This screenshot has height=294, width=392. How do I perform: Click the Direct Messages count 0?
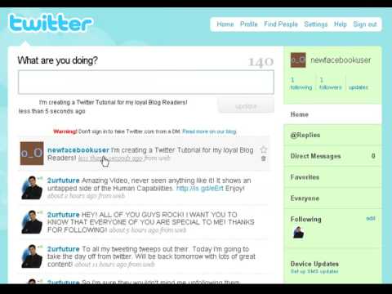pyautogui.click(x=373, y=156)
